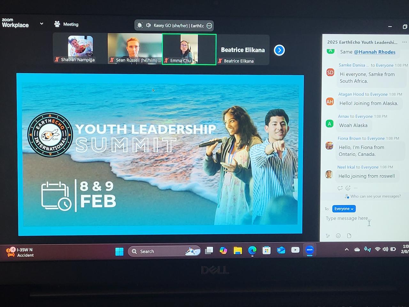This screenshot has width=409, height=307.
Task: Select the 'Hello! Joining from Alaska.' message
Action: coord(368,103)
